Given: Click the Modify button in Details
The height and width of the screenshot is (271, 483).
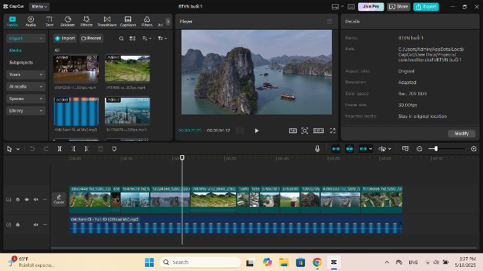Looking at the screenshot, I should pos(462,133).
